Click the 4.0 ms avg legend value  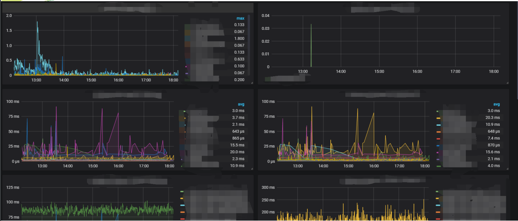coord(494,166)
